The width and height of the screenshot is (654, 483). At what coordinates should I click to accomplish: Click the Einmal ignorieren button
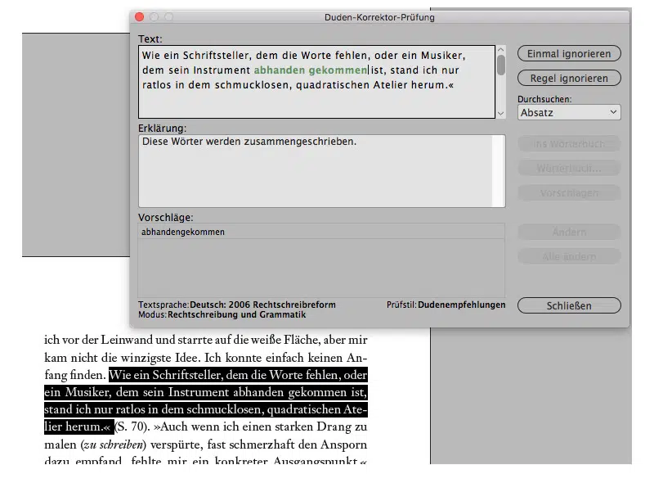tap(569, 54)
